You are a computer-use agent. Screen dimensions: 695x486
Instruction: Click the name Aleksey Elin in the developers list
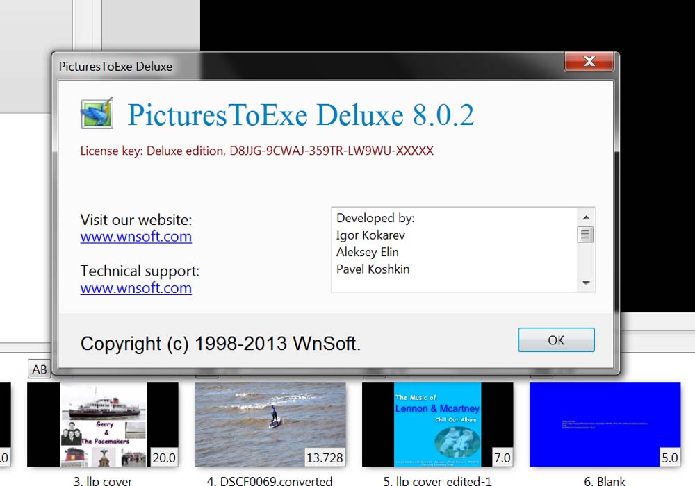pos(368,252)
